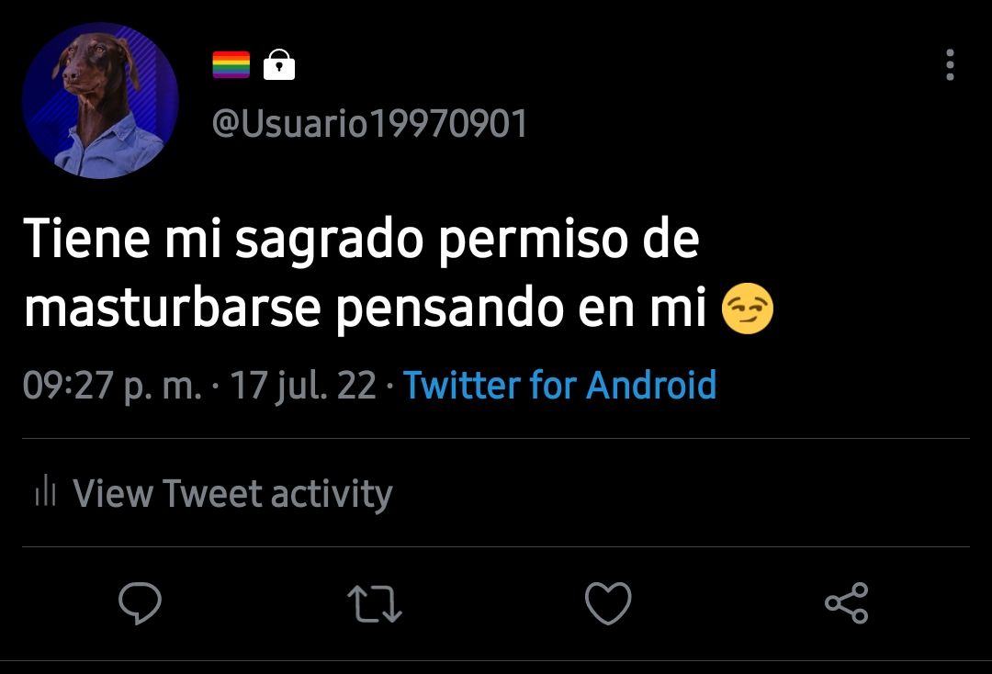The height and width of the screenshot is (674, 992).
Task: Follow the Twitter for Android link
Action: coord(560,385)
